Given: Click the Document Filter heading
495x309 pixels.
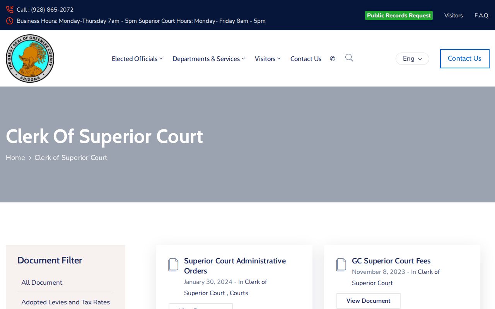Looking at the screenshot, I should click(50, 260).
